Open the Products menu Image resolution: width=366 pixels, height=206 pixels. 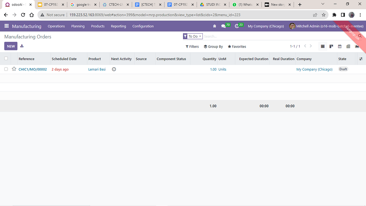pos(98,26)
